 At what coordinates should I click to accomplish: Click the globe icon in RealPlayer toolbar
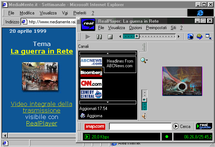pyautogui.click(x=199, y=36)
